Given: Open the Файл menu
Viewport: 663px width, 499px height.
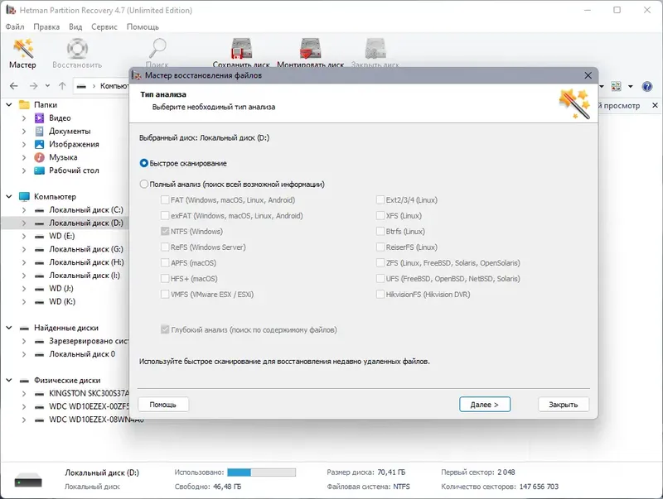Looking at the screenshot, I should coord(15,26).
